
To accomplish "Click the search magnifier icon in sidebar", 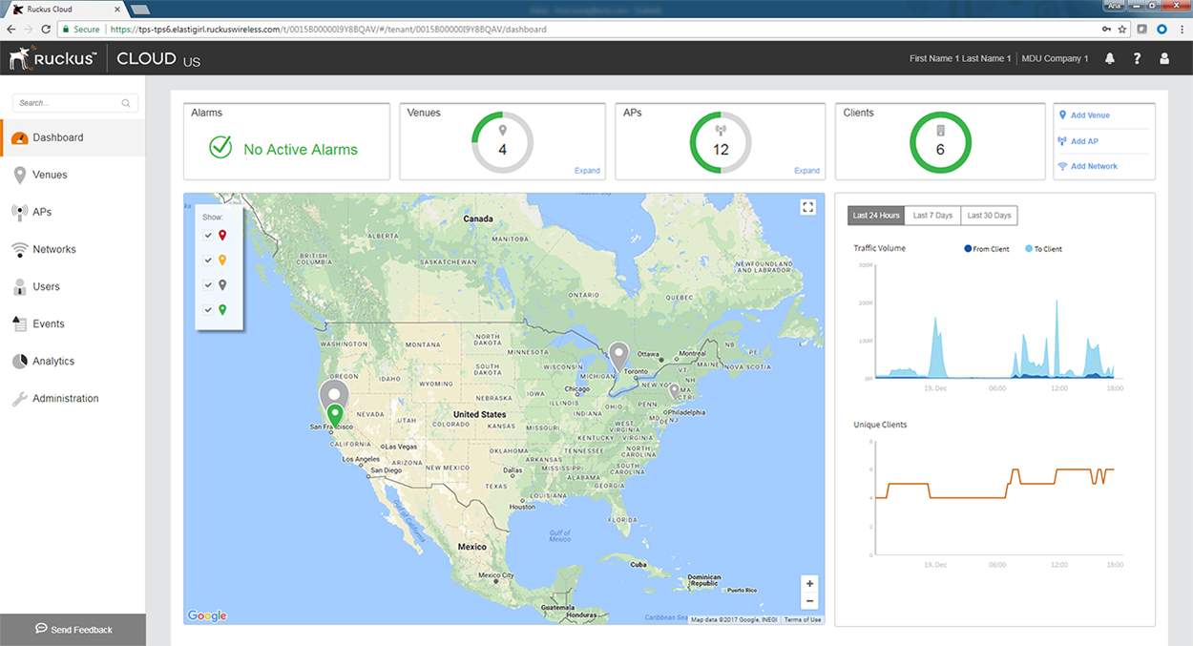I will click(x=126, y=103).
